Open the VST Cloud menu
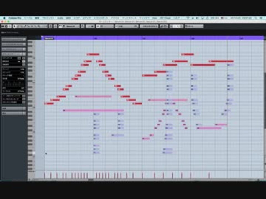Screen dimensions: 266x199 pyautogui.click(x=165, y=18)
